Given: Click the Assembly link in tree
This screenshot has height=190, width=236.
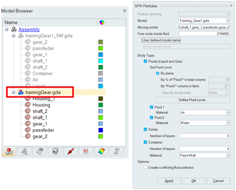Looking at the screenshot, I should pos(29,30).
